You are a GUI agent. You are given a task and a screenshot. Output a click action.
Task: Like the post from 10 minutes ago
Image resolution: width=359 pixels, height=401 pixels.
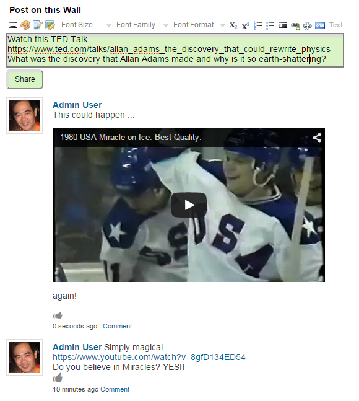pos(58,377)
